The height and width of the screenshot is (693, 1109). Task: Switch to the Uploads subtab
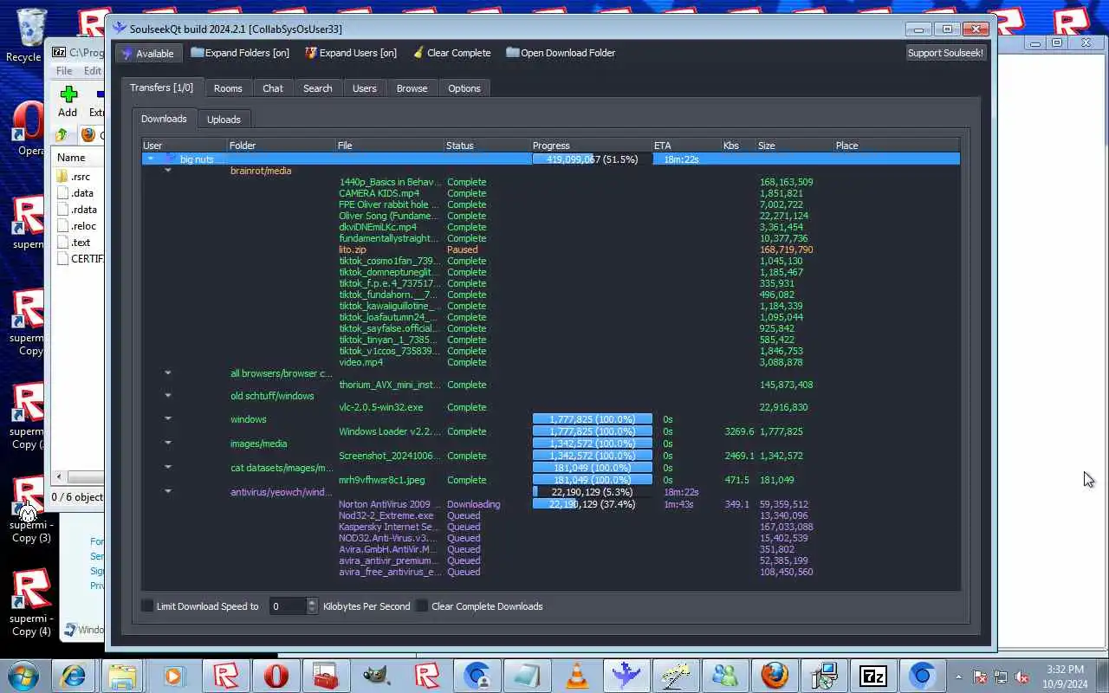pos(224,120)
